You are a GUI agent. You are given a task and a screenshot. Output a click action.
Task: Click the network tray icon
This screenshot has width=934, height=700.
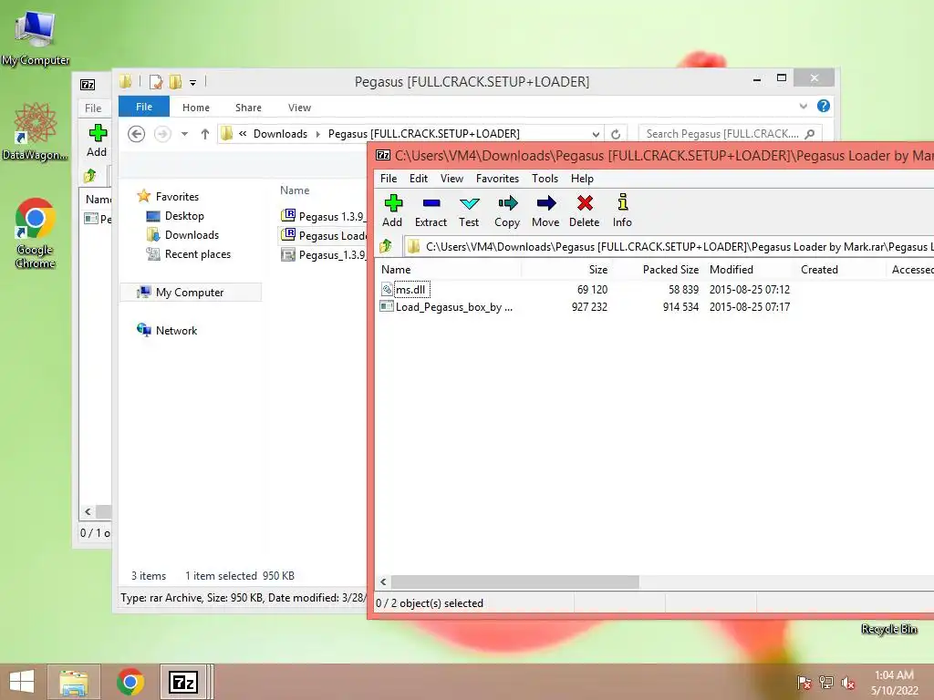pos(826,682)
